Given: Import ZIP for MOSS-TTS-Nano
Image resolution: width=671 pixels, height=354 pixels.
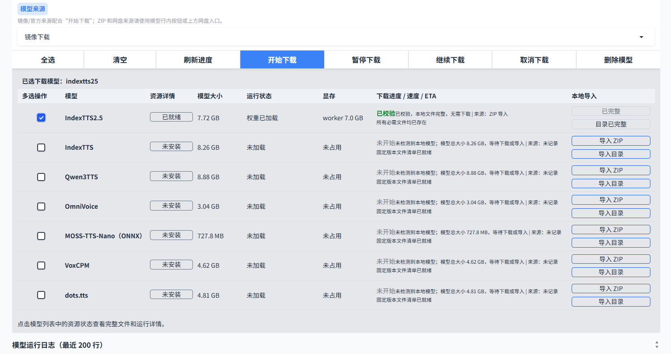Looking at the screenshot, I should pyautogui.click(x=611, y=230).
